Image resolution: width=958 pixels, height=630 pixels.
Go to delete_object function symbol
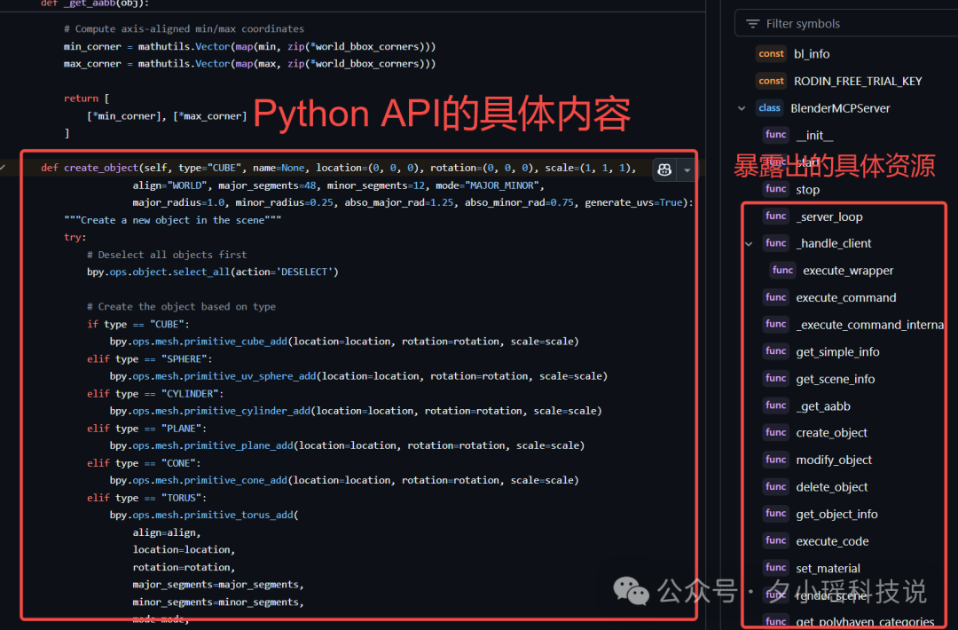[x=831, y=487]
